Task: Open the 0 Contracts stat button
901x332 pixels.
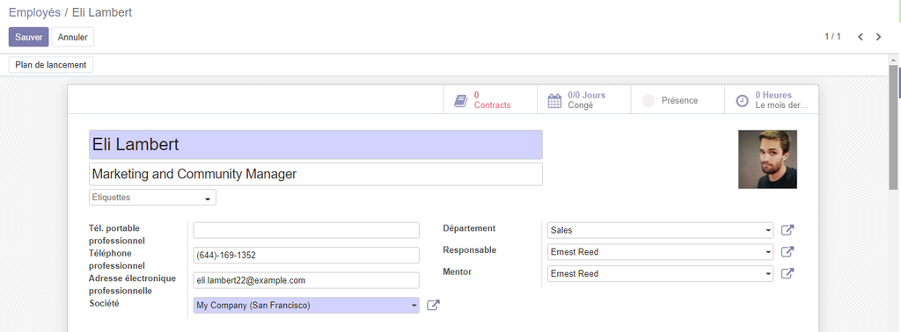Action: click(x=489, y=100)
